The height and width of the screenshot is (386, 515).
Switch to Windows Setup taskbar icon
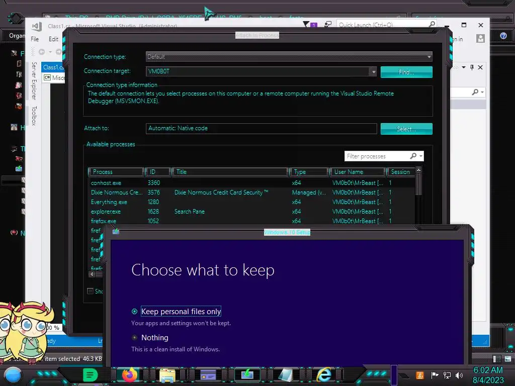click(247, 374)
